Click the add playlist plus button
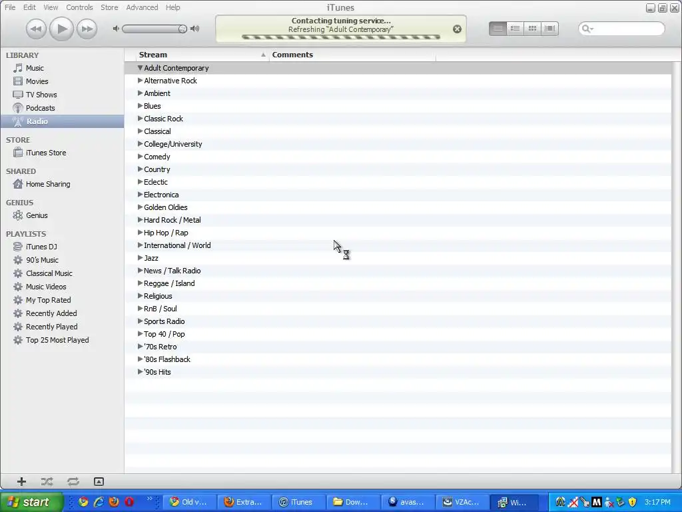This screenshot has width=682, height=512. tap(21, 481)
